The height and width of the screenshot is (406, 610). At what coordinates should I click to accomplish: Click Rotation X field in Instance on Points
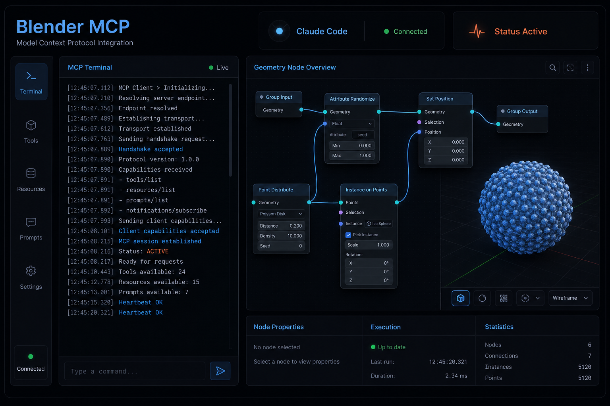click(369, 263)
